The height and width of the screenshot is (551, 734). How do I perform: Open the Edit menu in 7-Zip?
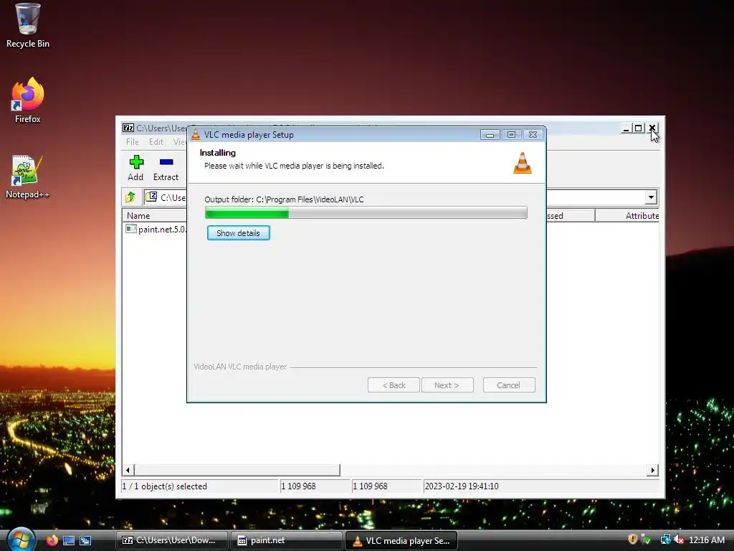tap(156, 142)
